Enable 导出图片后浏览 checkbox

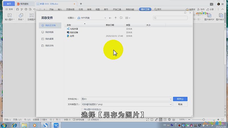click(82, 109)
